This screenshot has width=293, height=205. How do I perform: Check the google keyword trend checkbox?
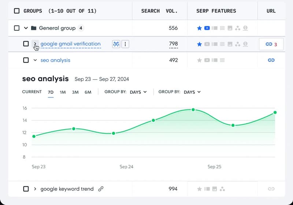pos(26,189)
